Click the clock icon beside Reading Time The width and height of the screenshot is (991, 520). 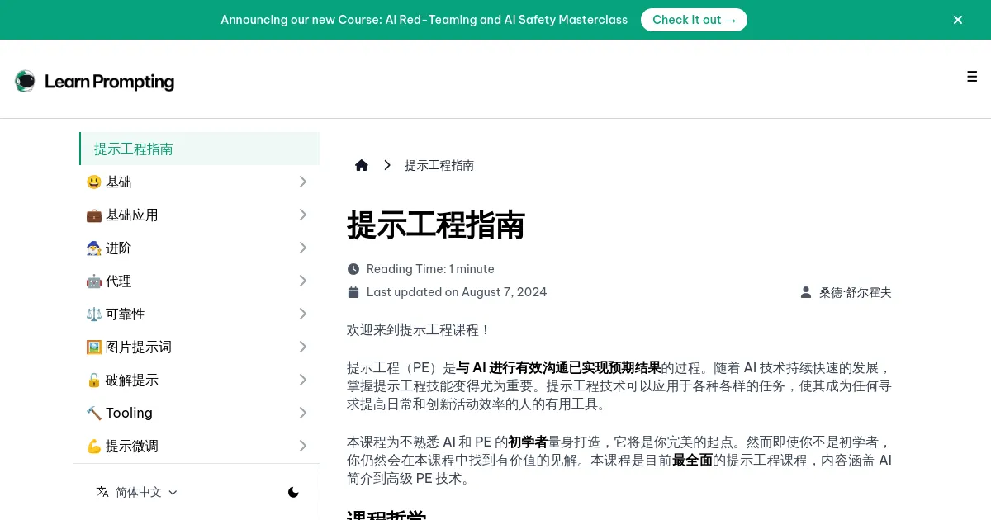[x=353, y=268]
